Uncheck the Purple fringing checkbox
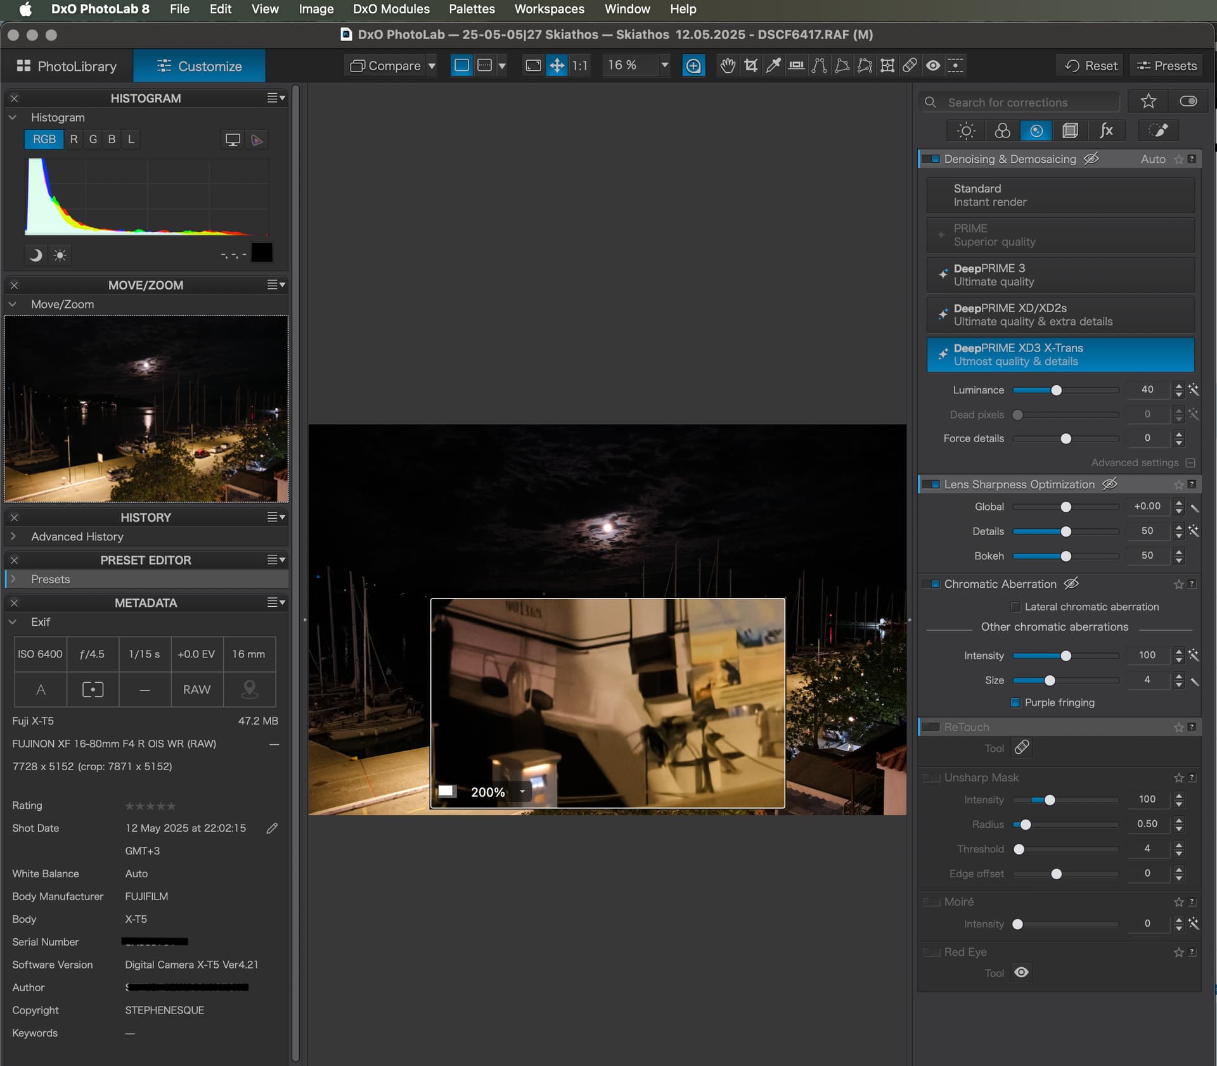Image resolution: width=1217 pixels, height=1066 pixels. click(1015, 702)
